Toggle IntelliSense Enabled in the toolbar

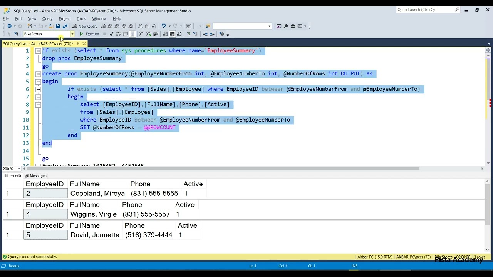pyautogui.click(x=132, y=34)
